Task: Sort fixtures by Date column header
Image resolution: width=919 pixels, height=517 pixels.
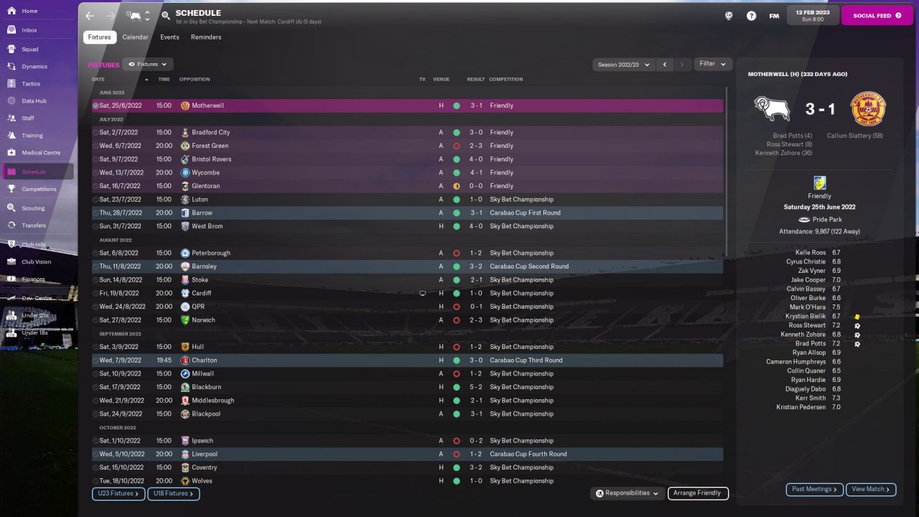Action: (98, 80)
